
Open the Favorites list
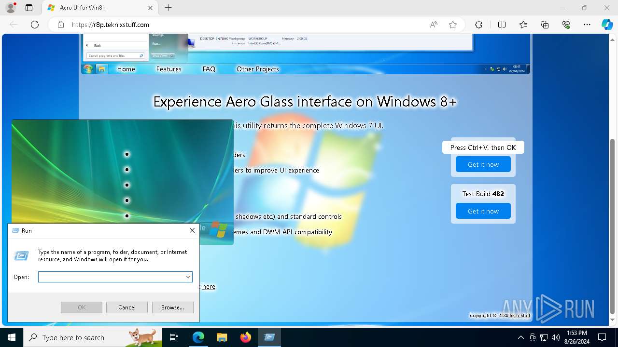click(x=523, y=25)
